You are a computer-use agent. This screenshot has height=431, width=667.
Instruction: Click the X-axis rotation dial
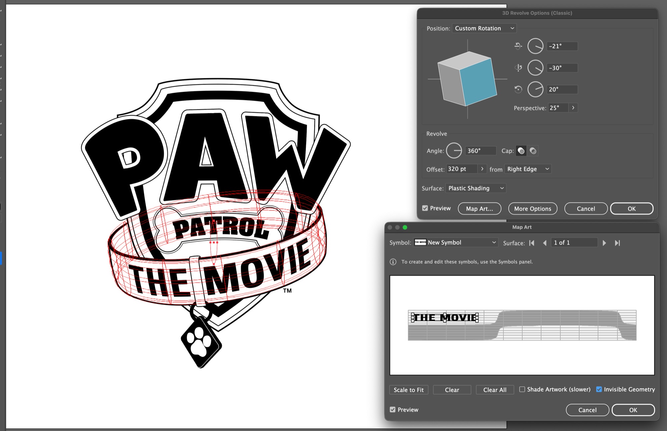tap(535, 46)
